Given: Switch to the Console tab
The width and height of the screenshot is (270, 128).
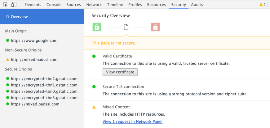Looking at the screenshot, I should (54, 5).
